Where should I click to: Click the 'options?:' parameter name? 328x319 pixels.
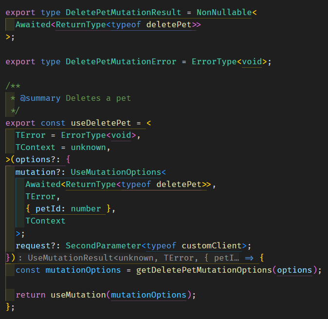(x=38, y=160)
